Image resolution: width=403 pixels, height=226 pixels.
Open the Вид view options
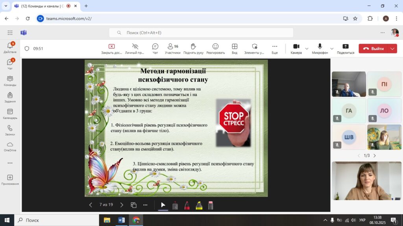pos(235,48)
